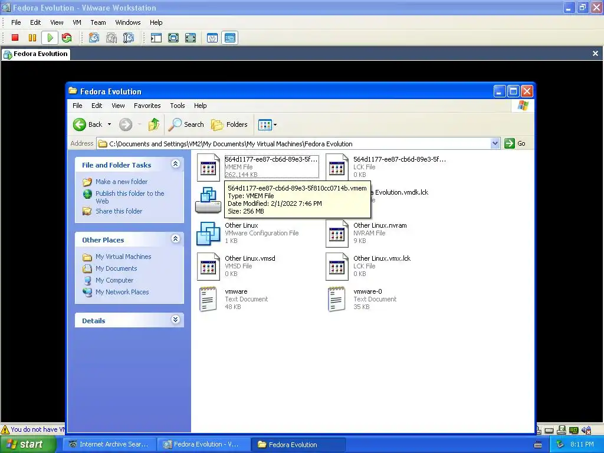The height and width of the screenshot is (453, 604).
Task: Collapse Other Places panel
Action: pyautogui.click(x=175, y=239)
